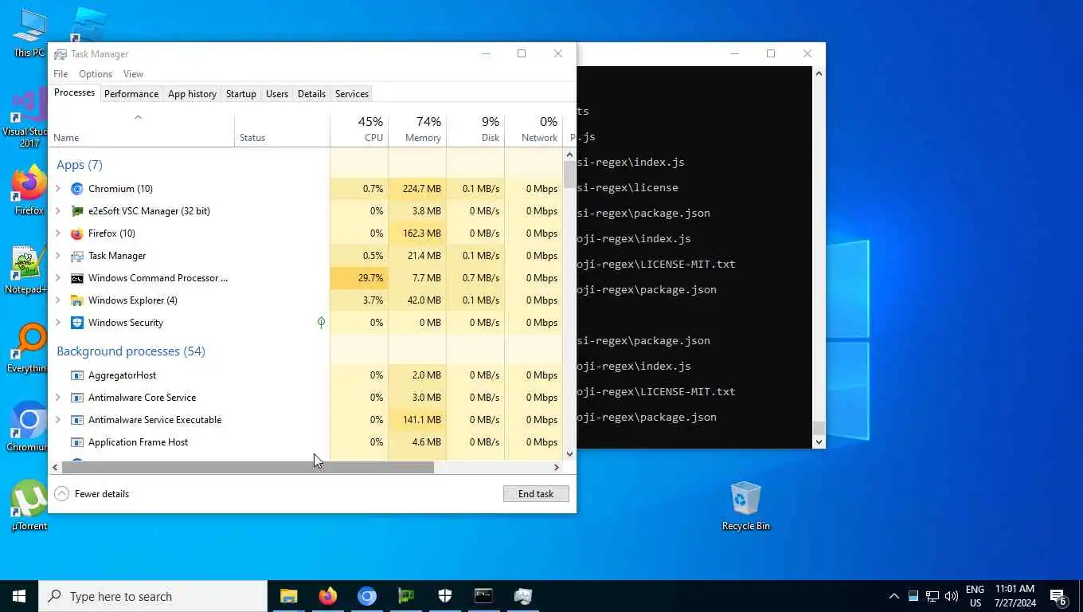The image size is (1083, 612).
Task: Expand the Windows Command Processor group
Action: [x=58, y=278]
